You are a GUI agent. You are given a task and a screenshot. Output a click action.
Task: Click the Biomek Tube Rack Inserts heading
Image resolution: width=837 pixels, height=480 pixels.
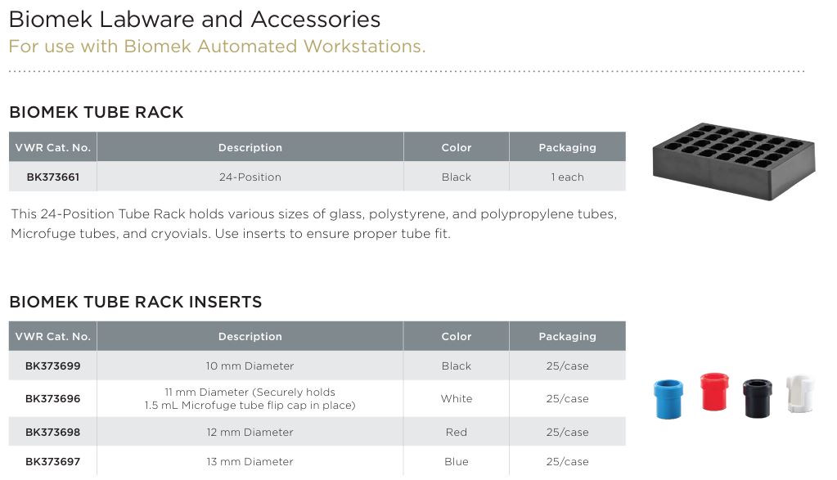135,302
